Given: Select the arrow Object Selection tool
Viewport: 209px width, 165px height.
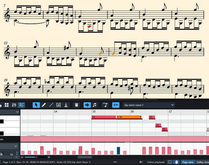Looking at the screenshot, I should tap(36, 105).
